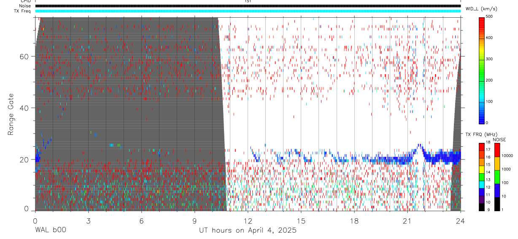The width and height of the screenshot is (518, 239).
Task: Click the '18' label on TX FRQ legend
Action: click(x=488, y=142)
